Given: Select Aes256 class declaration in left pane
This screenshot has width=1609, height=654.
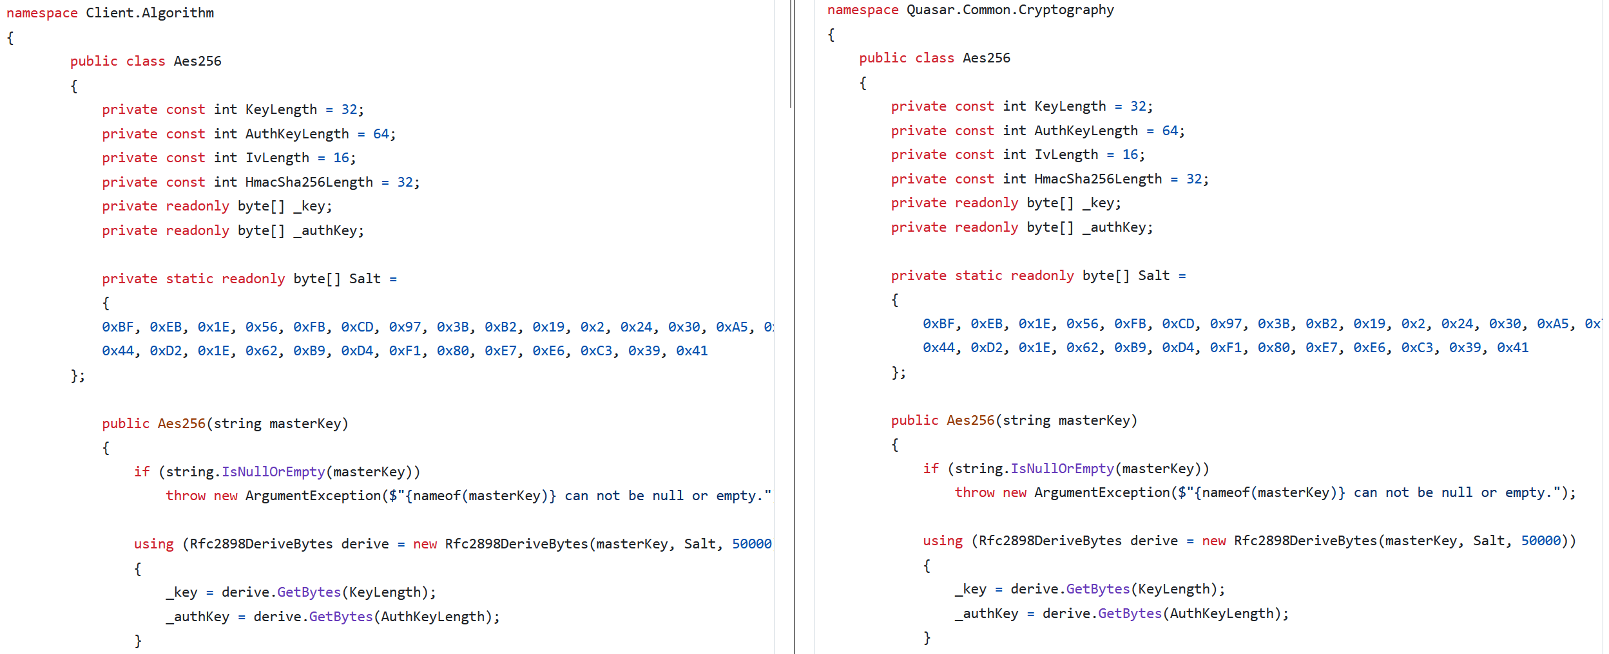Looking at the screenshot, I should pyautogui.click(x=146, y=61).
